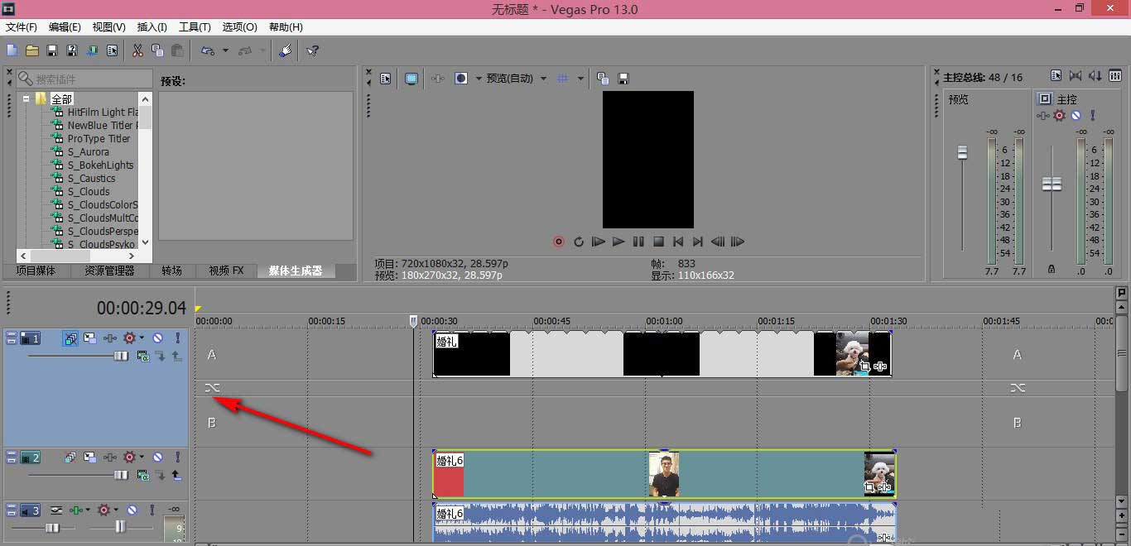Open the 插入(I) menu

click(152, 27)
